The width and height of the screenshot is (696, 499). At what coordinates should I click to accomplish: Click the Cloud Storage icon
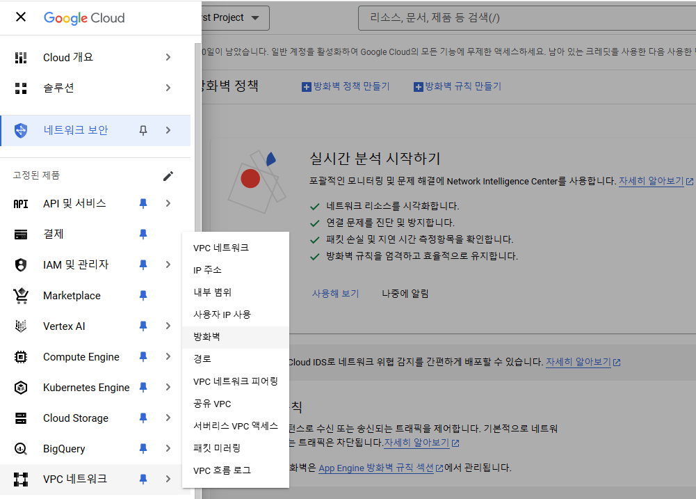tap(21, 418)
